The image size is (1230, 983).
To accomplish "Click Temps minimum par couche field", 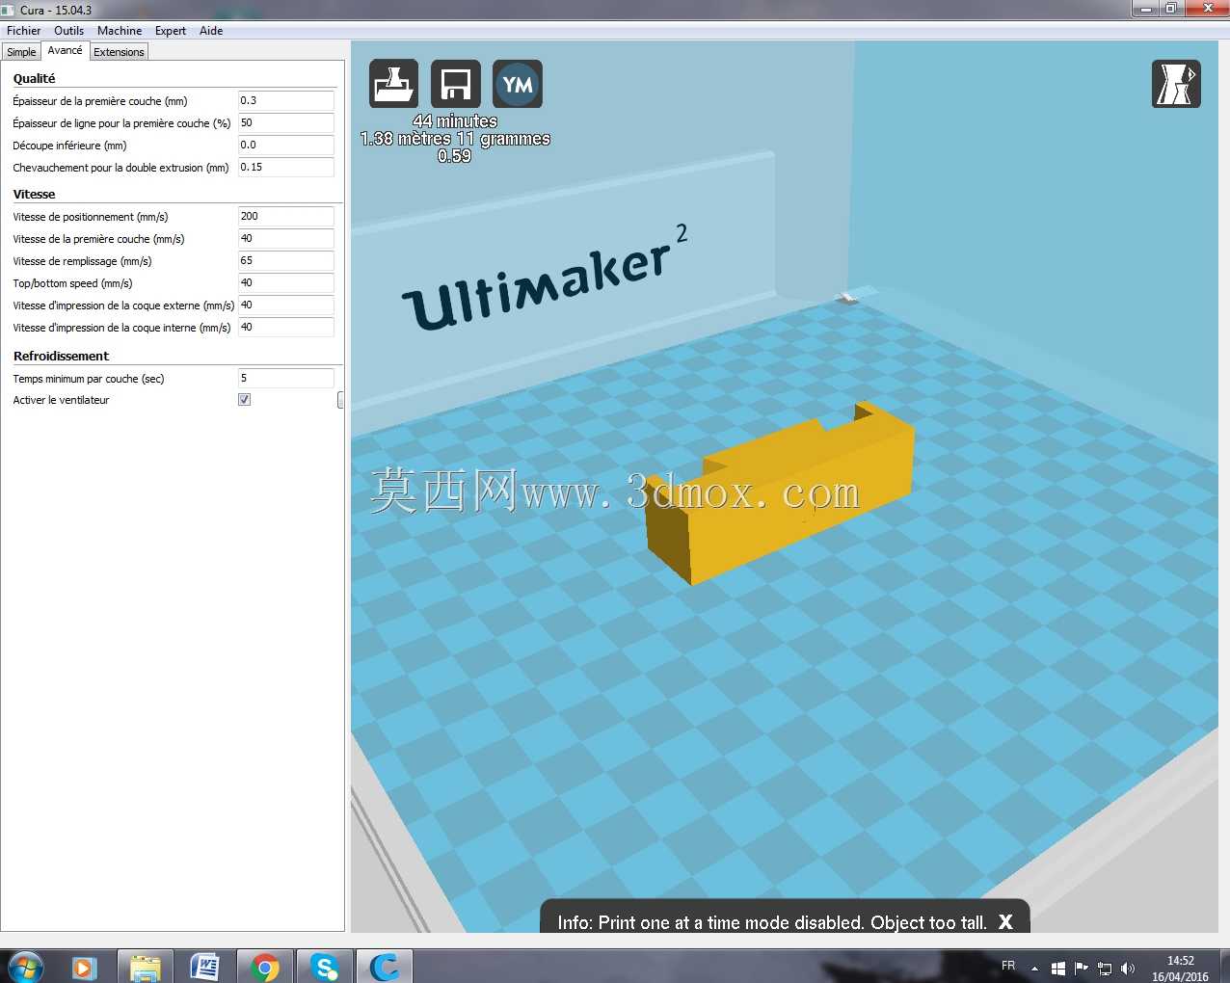I will [286, 378].
